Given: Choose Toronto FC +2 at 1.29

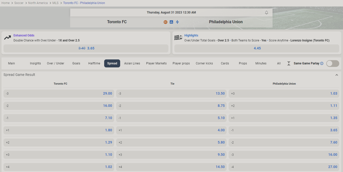Looking at the screenshot, I should 59,143.
